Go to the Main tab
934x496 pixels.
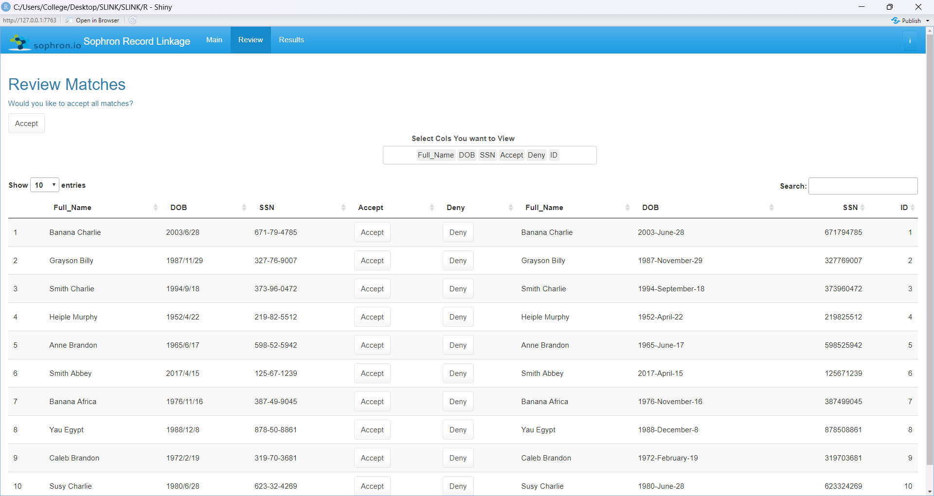(214, 40)
